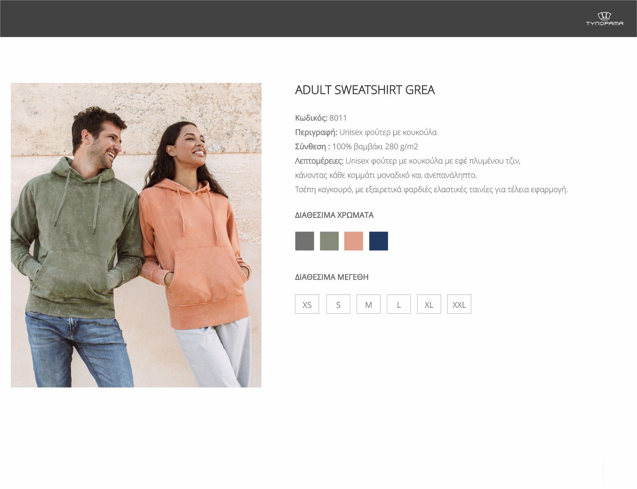
Task: Click the product code 8011
Action: click(x=338, y=118)
